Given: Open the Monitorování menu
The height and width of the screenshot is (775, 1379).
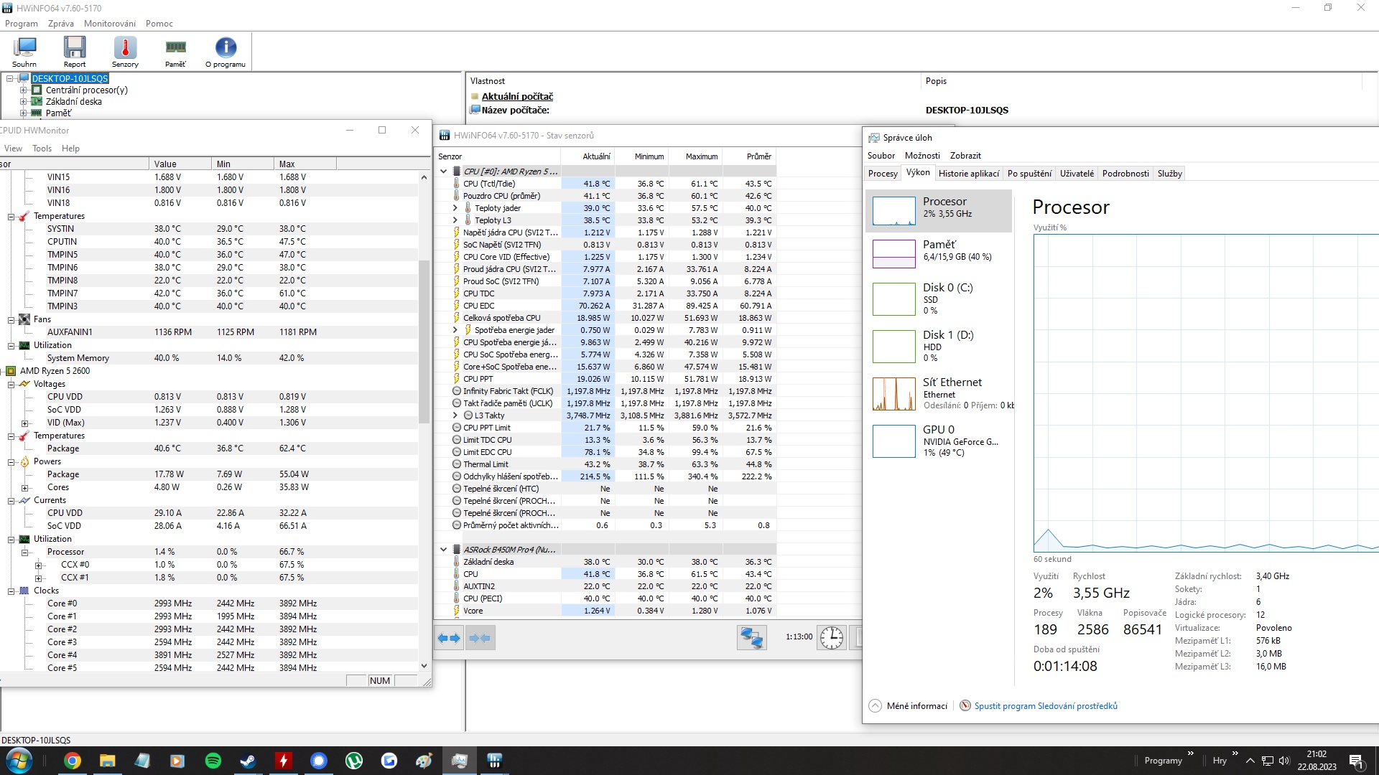Looking at the screenshot, I should pos(109,24).
